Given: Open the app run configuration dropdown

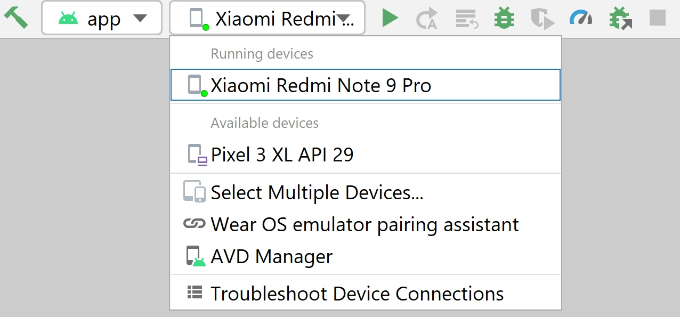Looking at the screenshot, I should (101, 18).
